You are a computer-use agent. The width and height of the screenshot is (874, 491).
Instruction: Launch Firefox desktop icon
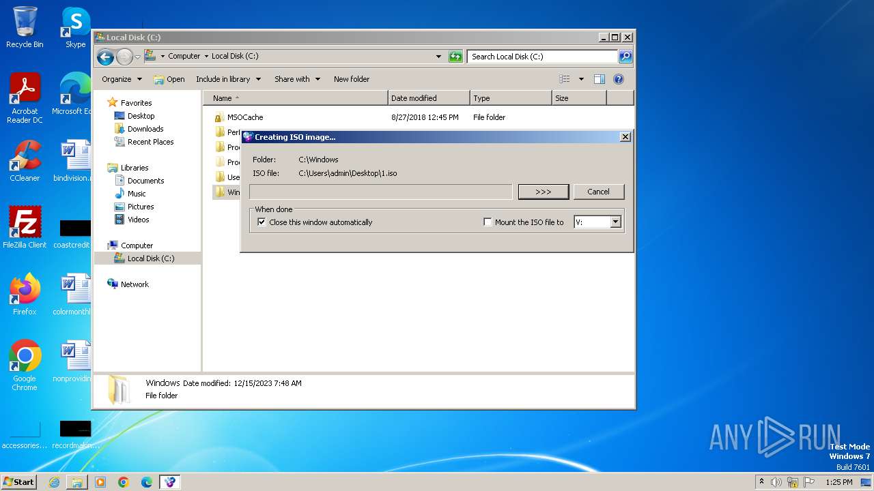pyautogui.click(x=25, y=295)
